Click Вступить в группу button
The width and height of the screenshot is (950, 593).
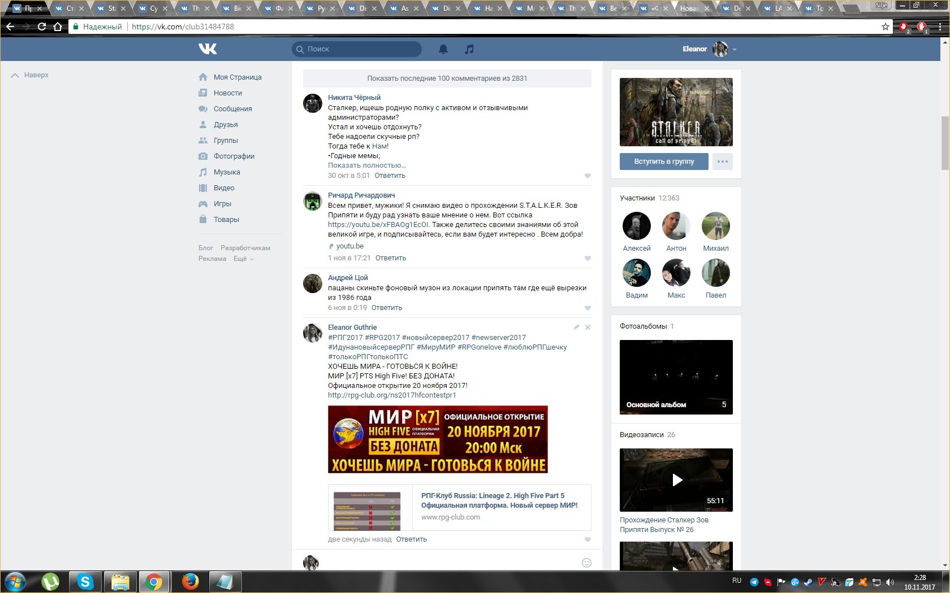tap(664, 162)
